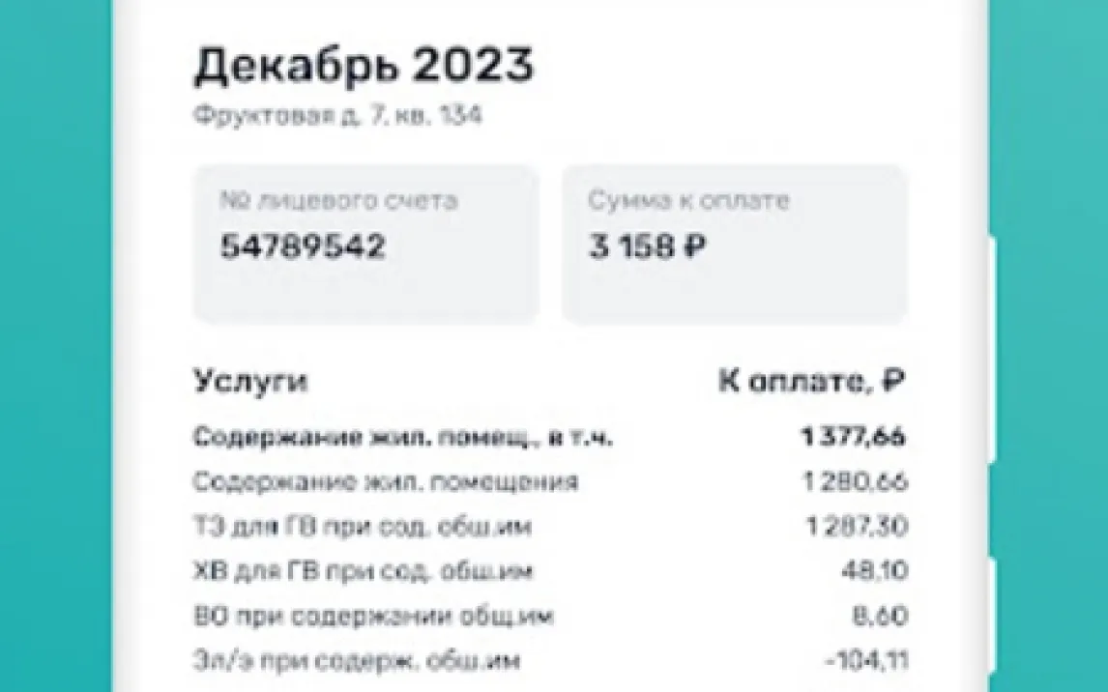Tap the amount 8,60
Screen dimensions: 1108x692
[x=881, y=616]
